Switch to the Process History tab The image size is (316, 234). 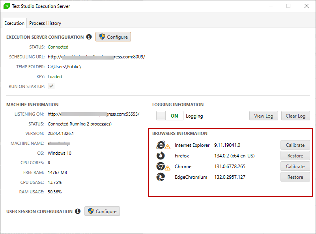tap(45, 23)
